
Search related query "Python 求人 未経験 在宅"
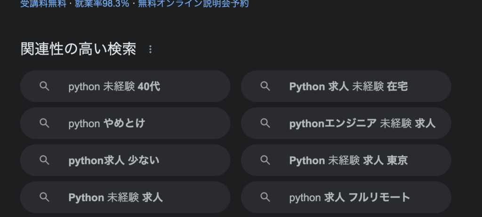tap(348, 87)
